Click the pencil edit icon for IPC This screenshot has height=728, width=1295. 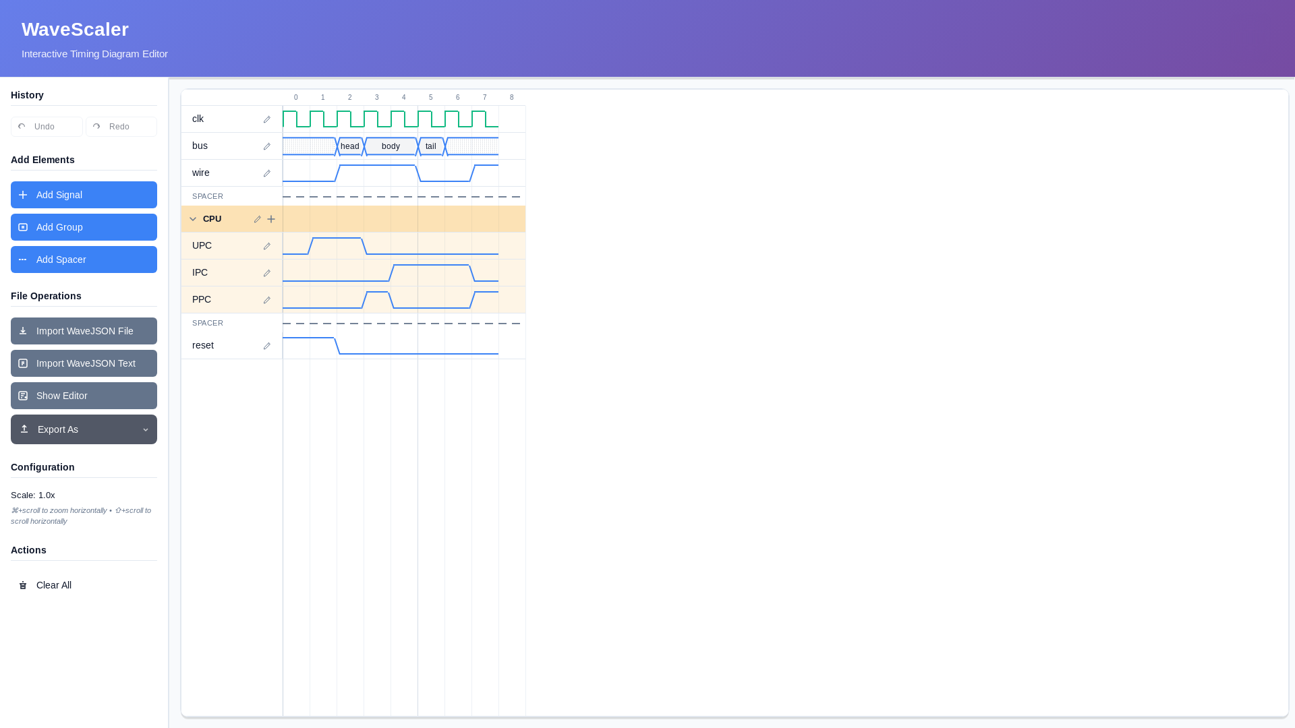[267, 273]
